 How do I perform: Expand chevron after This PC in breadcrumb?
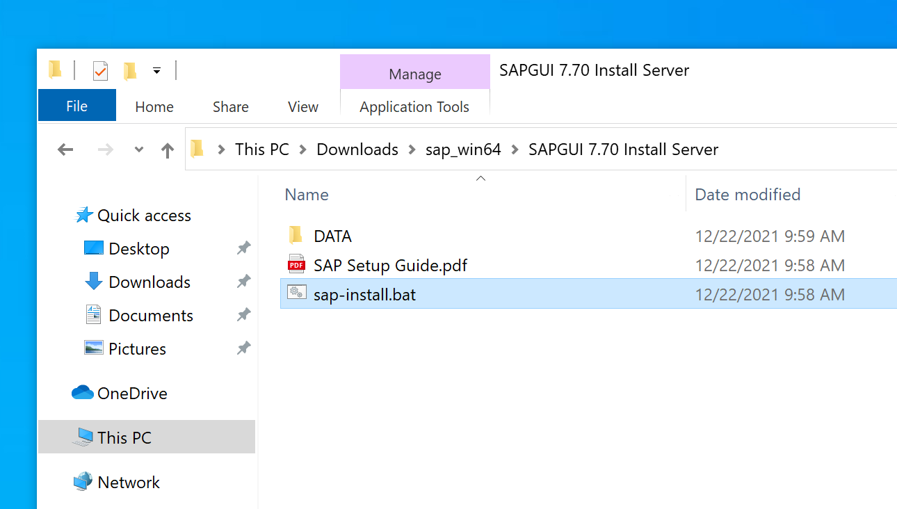point(303,150)
